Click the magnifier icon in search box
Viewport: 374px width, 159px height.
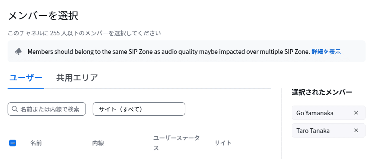pos(15,109)
